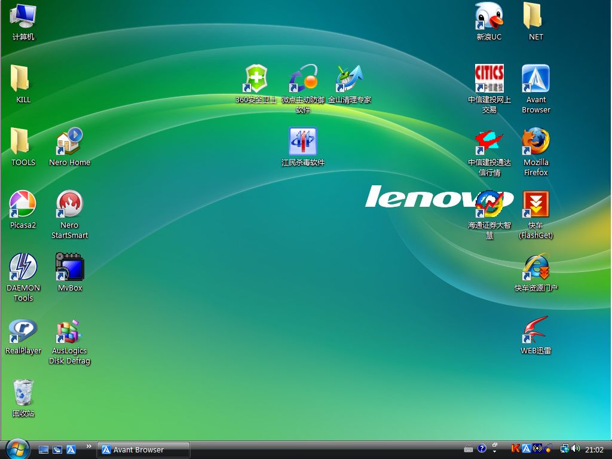Launch Avant Browser from Quick Launch
612x459 pixels.
pyautogui.click(x=71, y=449)
